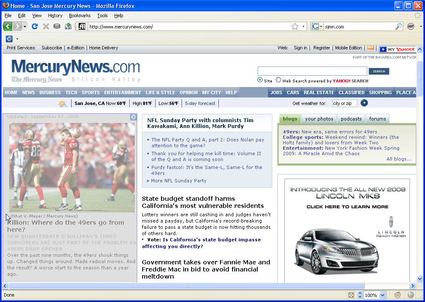Open the Bookmarks menu
This screenshot has width=425, height=302.
click(79, 15)
